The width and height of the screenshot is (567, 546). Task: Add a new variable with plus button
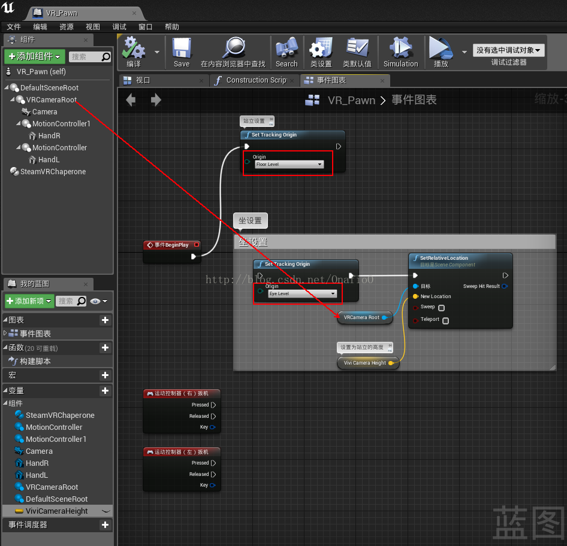[105, 391]
